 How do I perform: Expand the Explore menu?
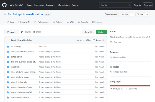point(51,5)
